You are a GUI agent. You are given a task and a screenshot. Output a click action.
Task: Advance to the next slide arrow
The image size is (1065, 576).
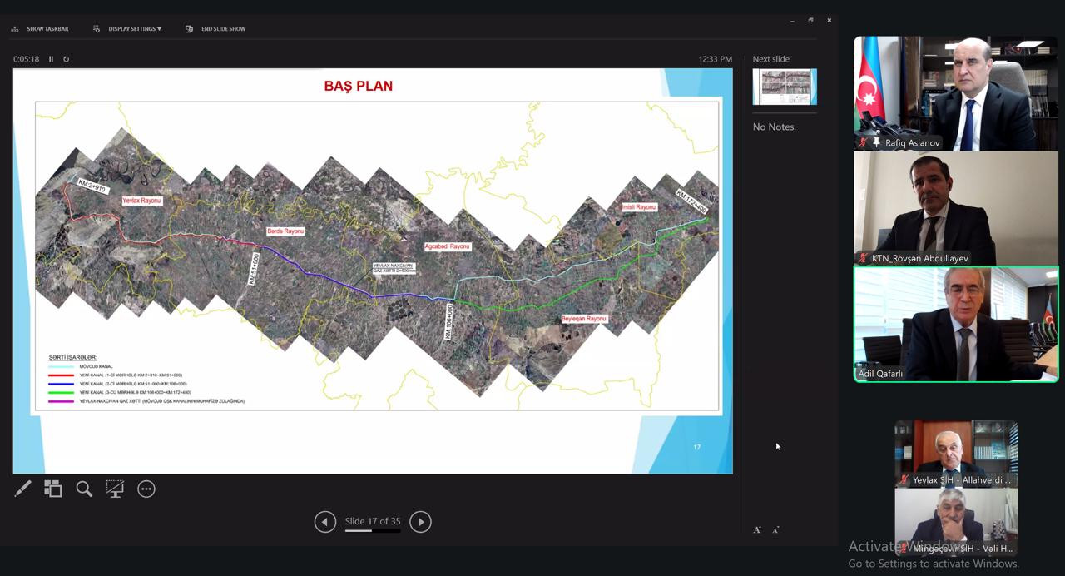point(420,522)
